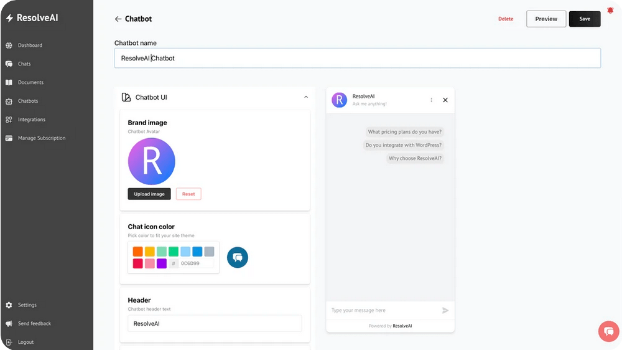The image size is (622, 350).
Task: Open the floating chat bubble widget
Action: pyautogui.click(x=608, y=331)
